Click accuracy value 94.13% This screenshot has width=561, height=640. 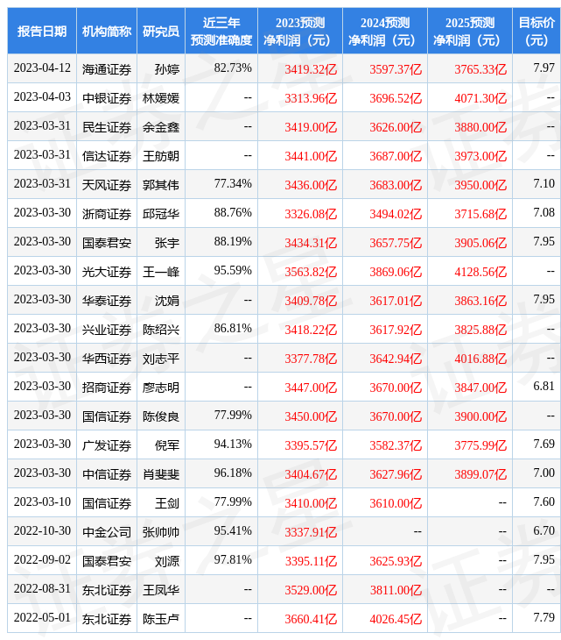pyautogui.click(x=233, y=444)
